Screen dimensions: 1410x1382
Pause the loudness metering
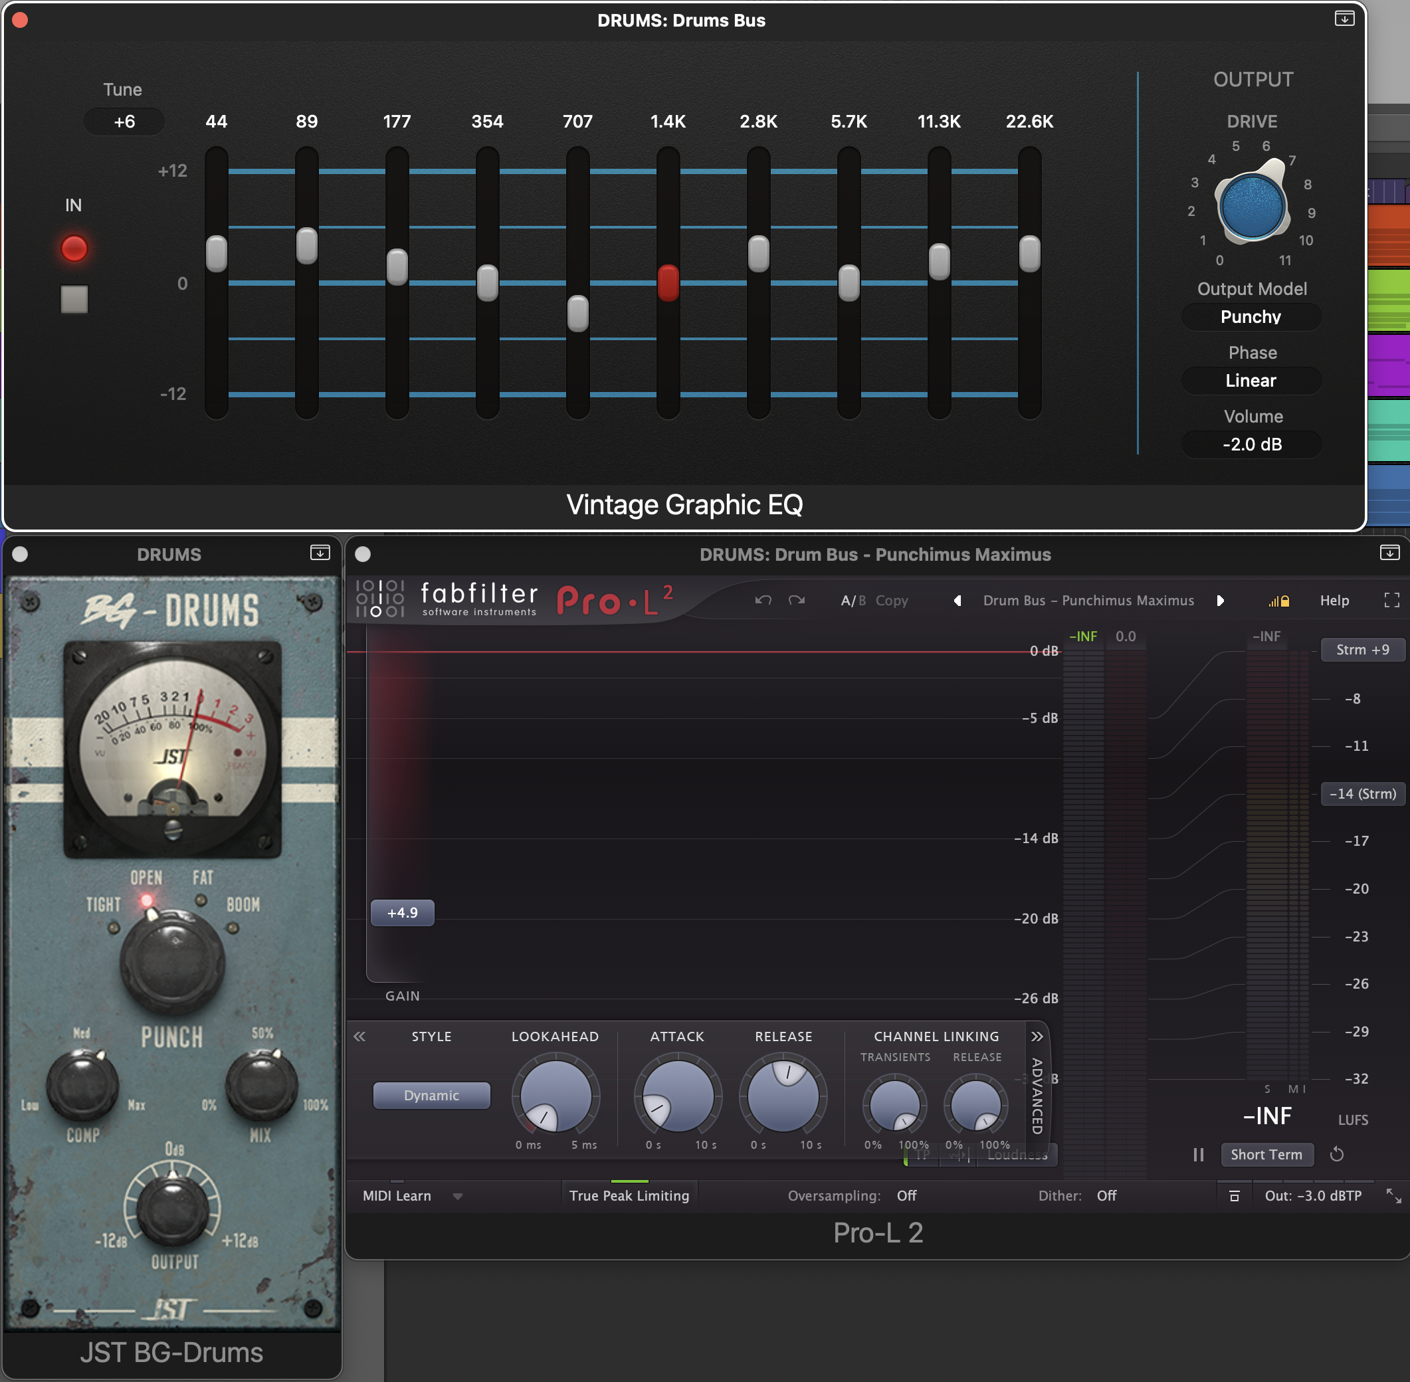(x=1198, y=1154)
